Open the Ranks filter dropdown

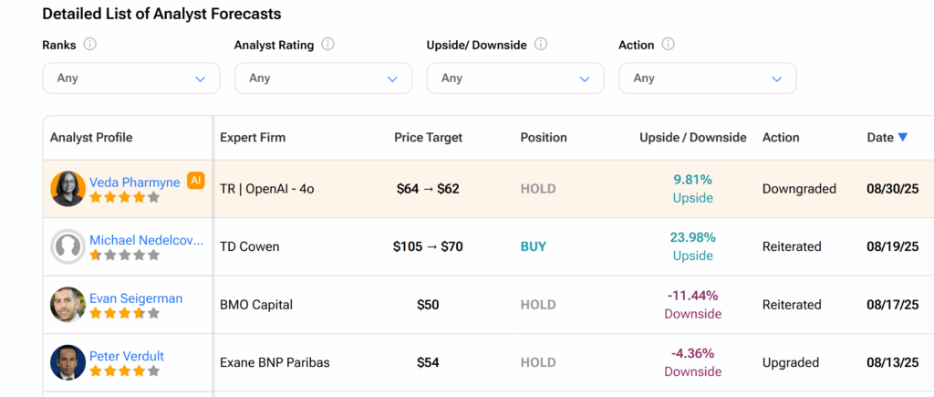point(131,78)
